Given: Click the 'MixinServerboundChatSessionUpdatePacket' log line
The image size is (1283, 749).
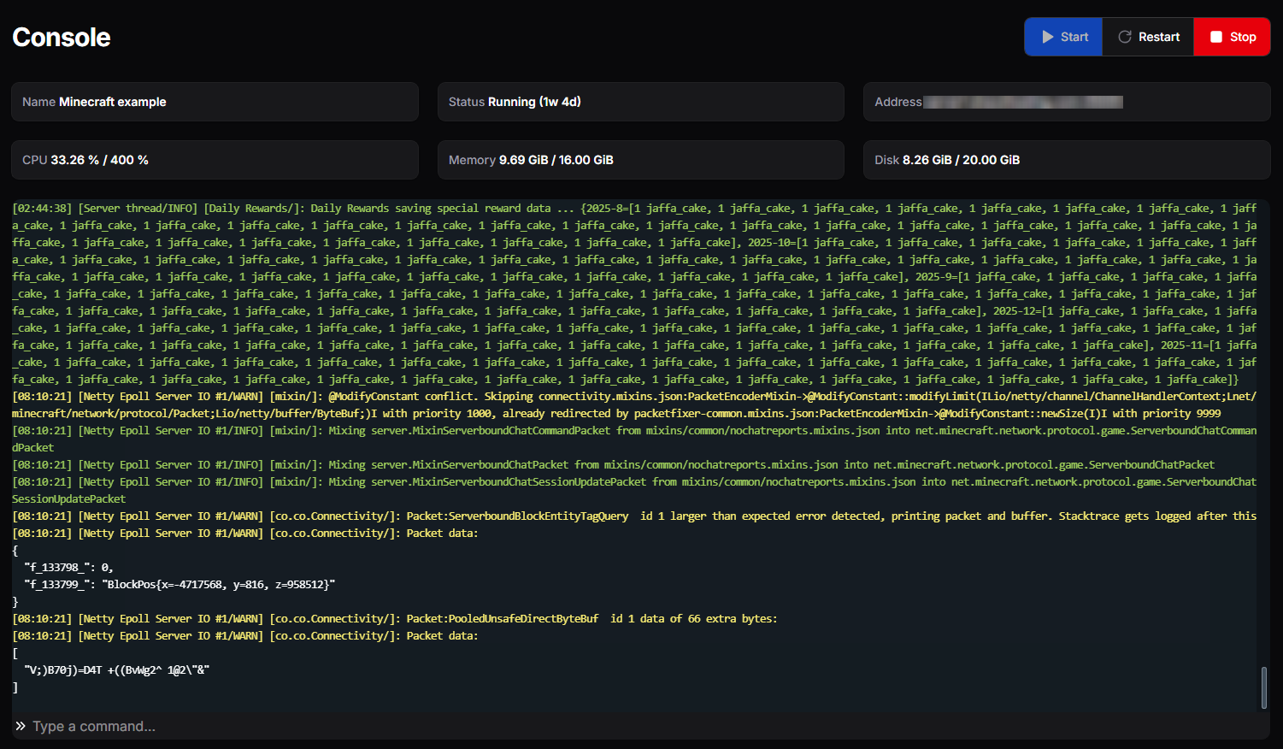Looking at the screenshot, I should pos(634,490).
